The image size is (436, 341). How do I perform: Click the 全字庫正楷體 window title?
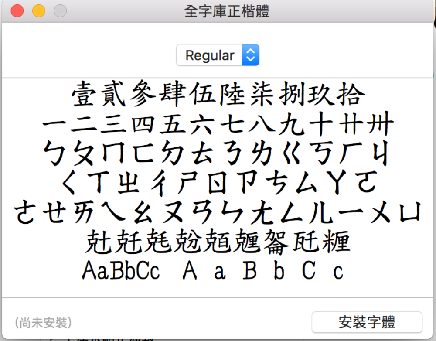click(x=227, y=11)
